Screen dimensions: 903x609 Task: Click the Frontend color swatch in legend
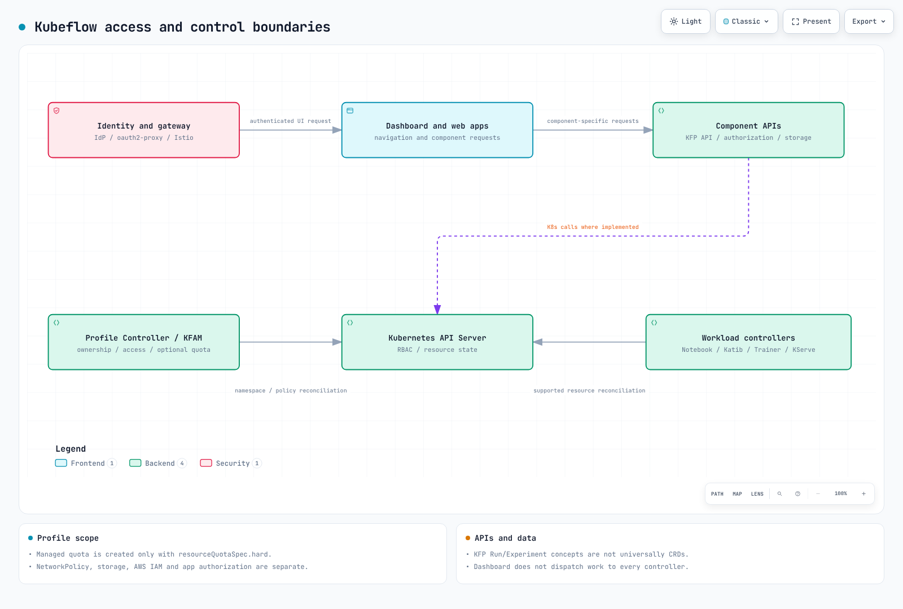pos(61,463)
